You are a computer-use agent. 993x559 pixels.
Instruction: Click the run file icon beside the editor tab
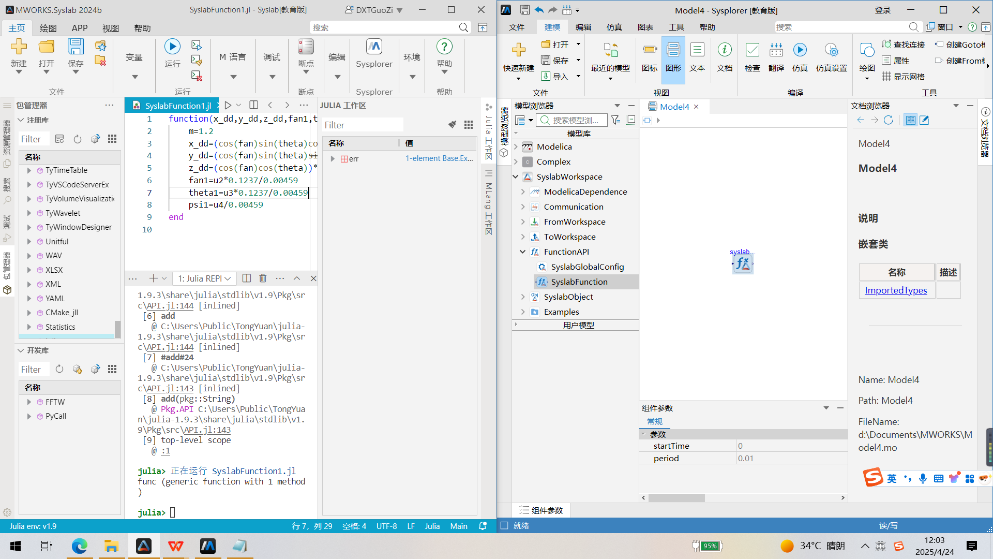(x=228, y=105)
